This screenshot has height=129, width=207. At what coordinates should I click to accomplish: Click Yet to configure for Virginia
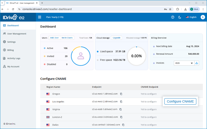(149, 109)
